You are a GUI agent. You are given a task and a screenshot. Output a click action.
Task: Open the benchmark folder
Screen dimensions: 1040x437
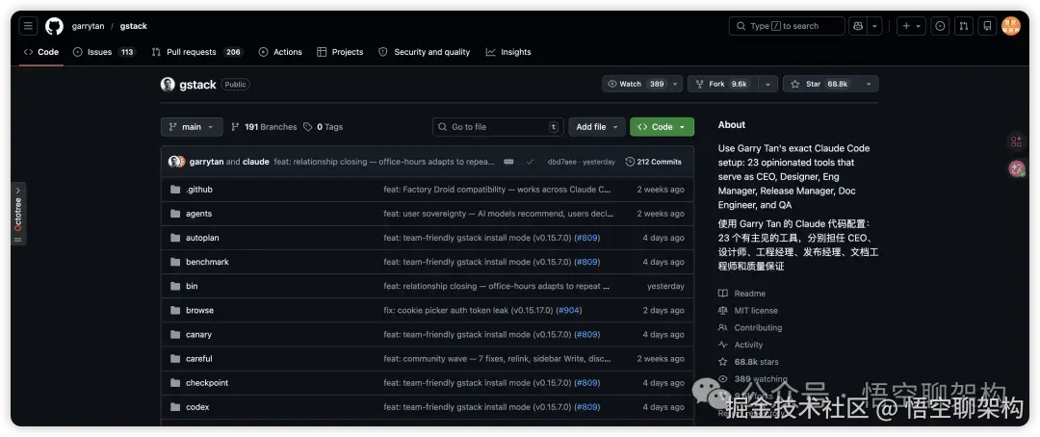[207, 262]
